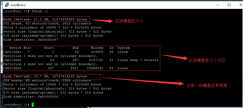The width and height of the screenshot is (243, 108).
Task: Click the red annotation 这块硬盘的大小
Action: coord(129,21)
